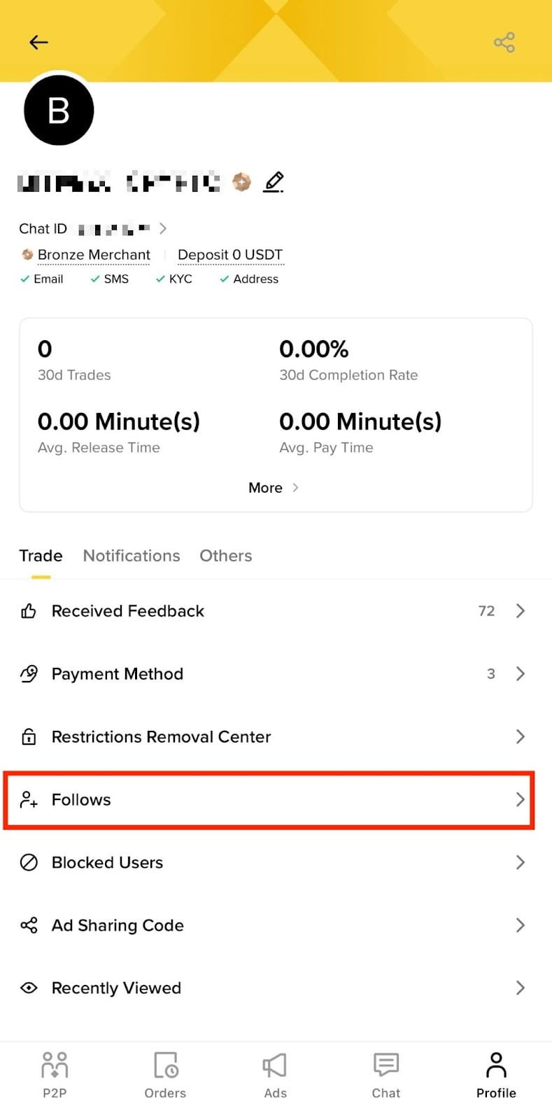The image size is (552, 1120).
Task: Click the edit nickname pencil icon
Action: (274, 182)
